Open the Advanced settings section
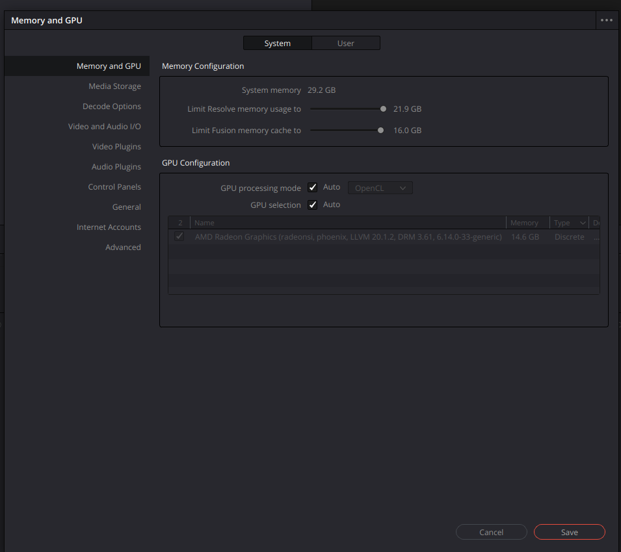621x552 pixels. pos(123,247)
